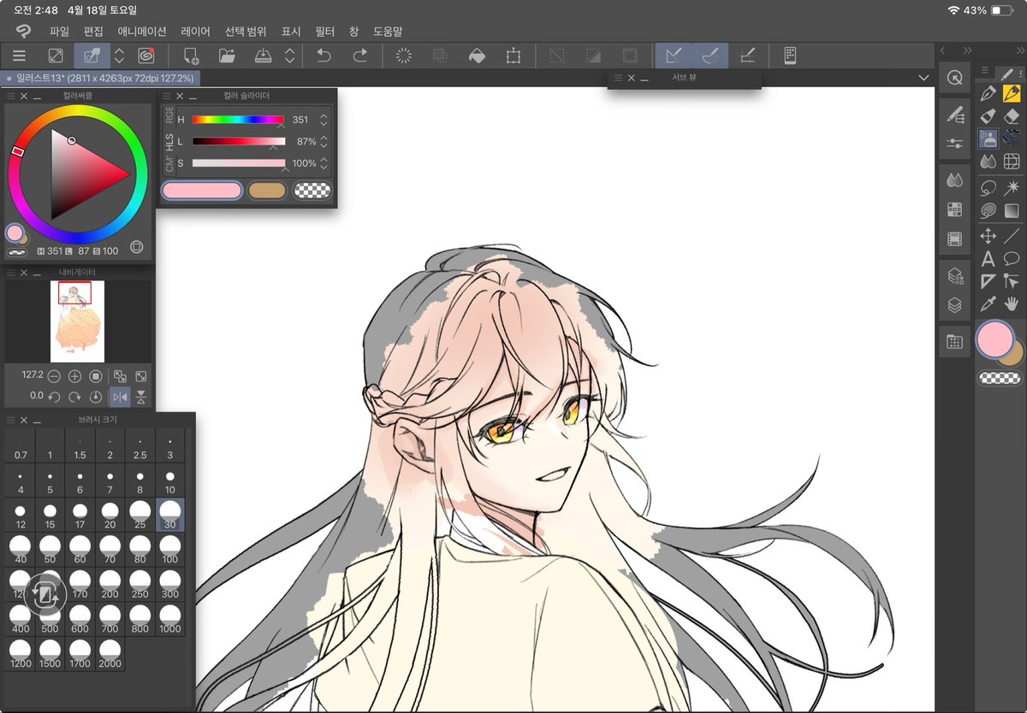Select the pink main color in tool palette
Viewport: 1027px width, 713px height.
(994, 339)
